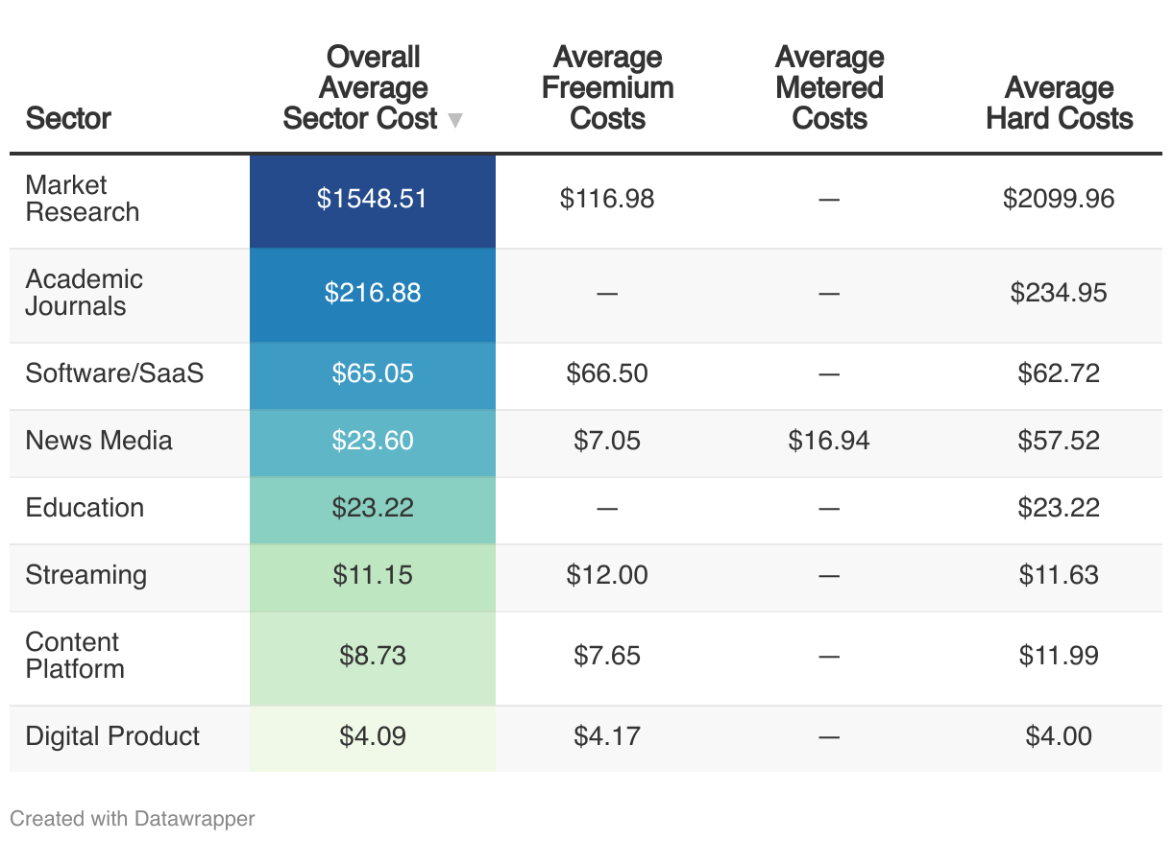Select the Content Platform hard cost $11.99
Screen dimensions: 1172x841
point(1059,656)
